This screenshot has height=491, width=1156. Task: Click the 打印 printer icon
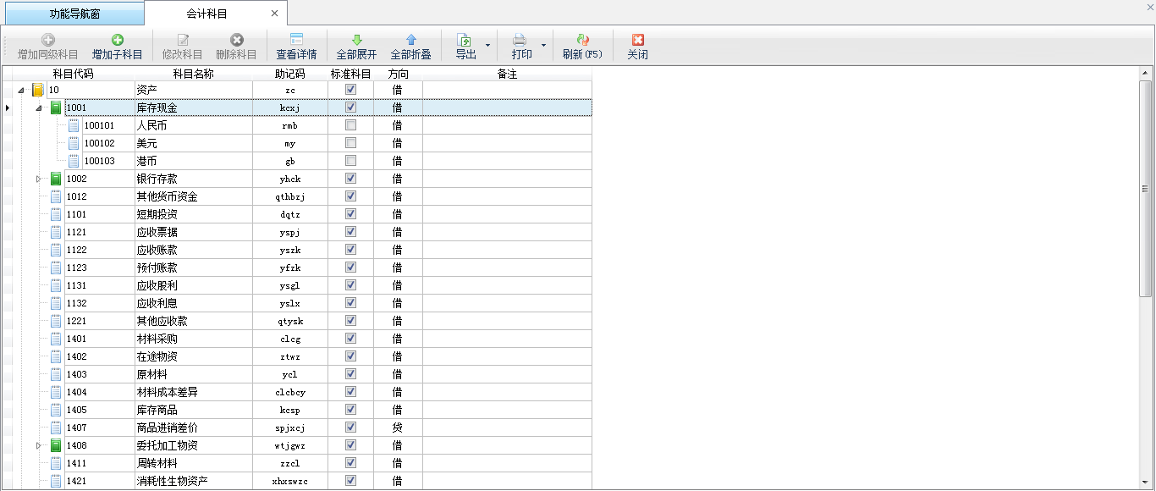coord(520,41)
